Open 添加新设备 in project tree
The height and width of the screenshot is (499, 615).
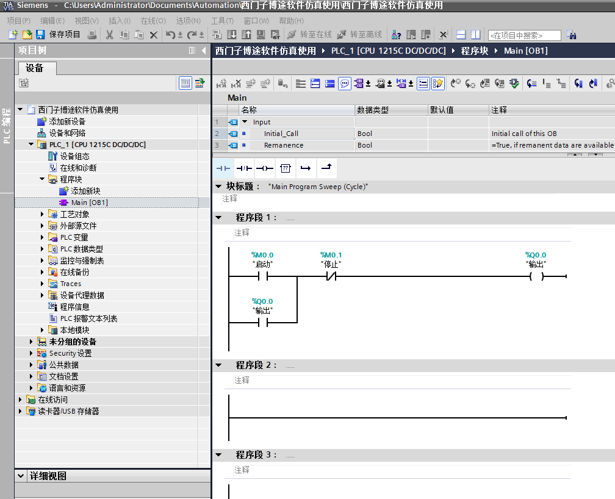click(67, 121)
